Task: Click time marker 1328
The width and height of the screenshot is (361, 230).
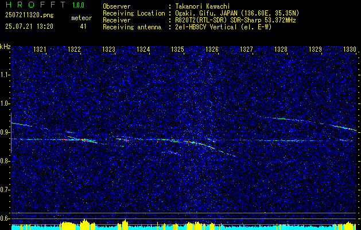Action: (281, 49)
